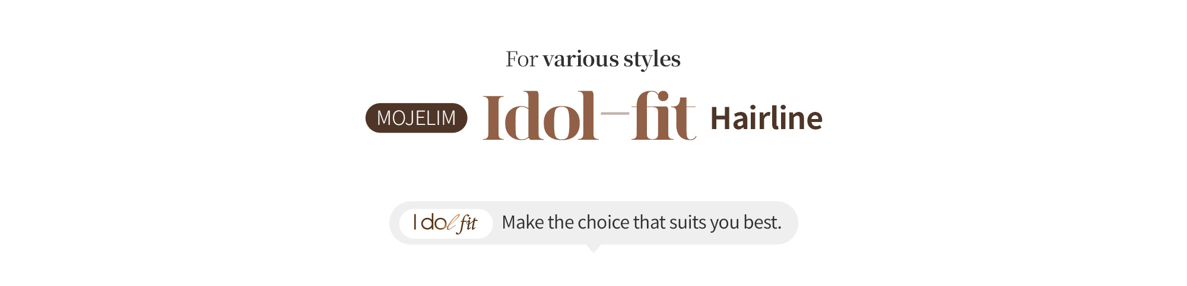Click the bold "Hairline" heading text
The image size is (1187, 286).
tap(766, 118)
